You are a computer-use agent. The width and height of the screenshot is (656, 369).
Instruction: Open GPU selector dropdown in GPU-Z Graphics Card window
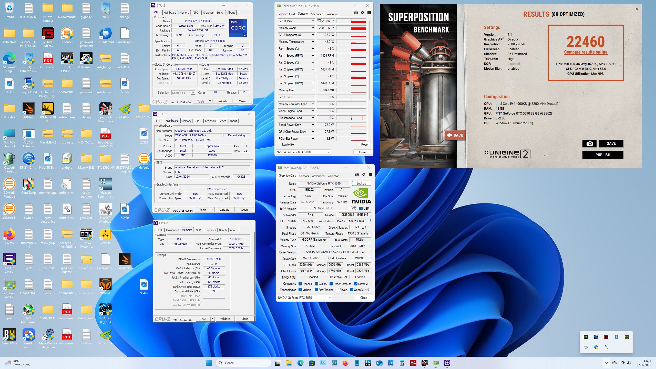305,298
